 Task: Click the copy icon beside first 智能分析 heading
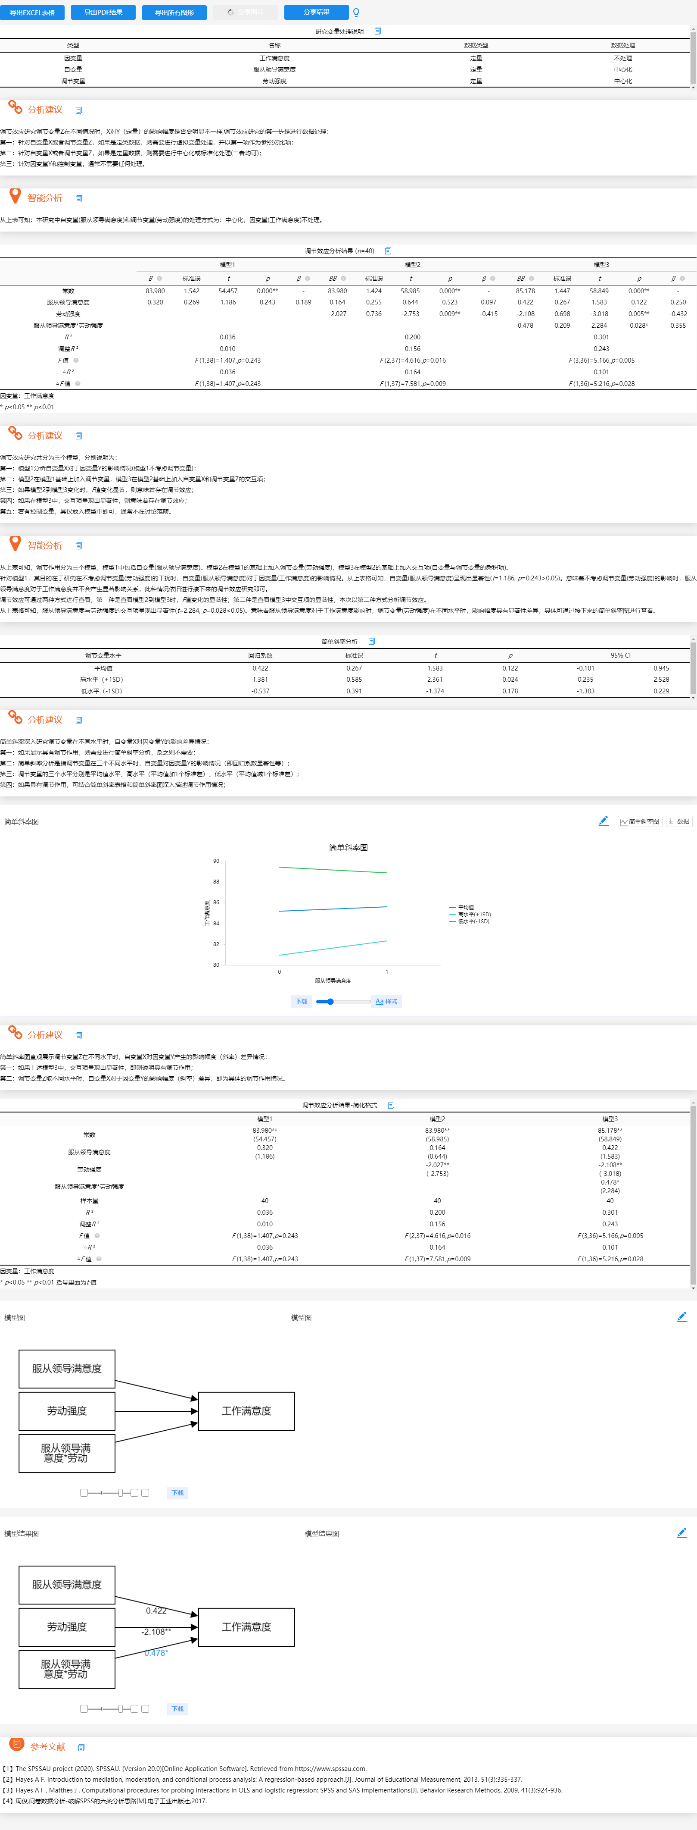click(x=79, y=199)
